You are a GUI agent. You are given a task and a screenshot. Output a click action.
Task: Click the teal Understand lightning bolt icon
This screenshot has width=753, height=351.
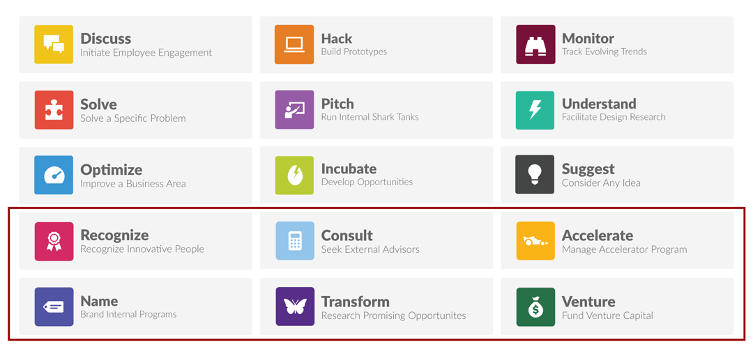point(535,110)
